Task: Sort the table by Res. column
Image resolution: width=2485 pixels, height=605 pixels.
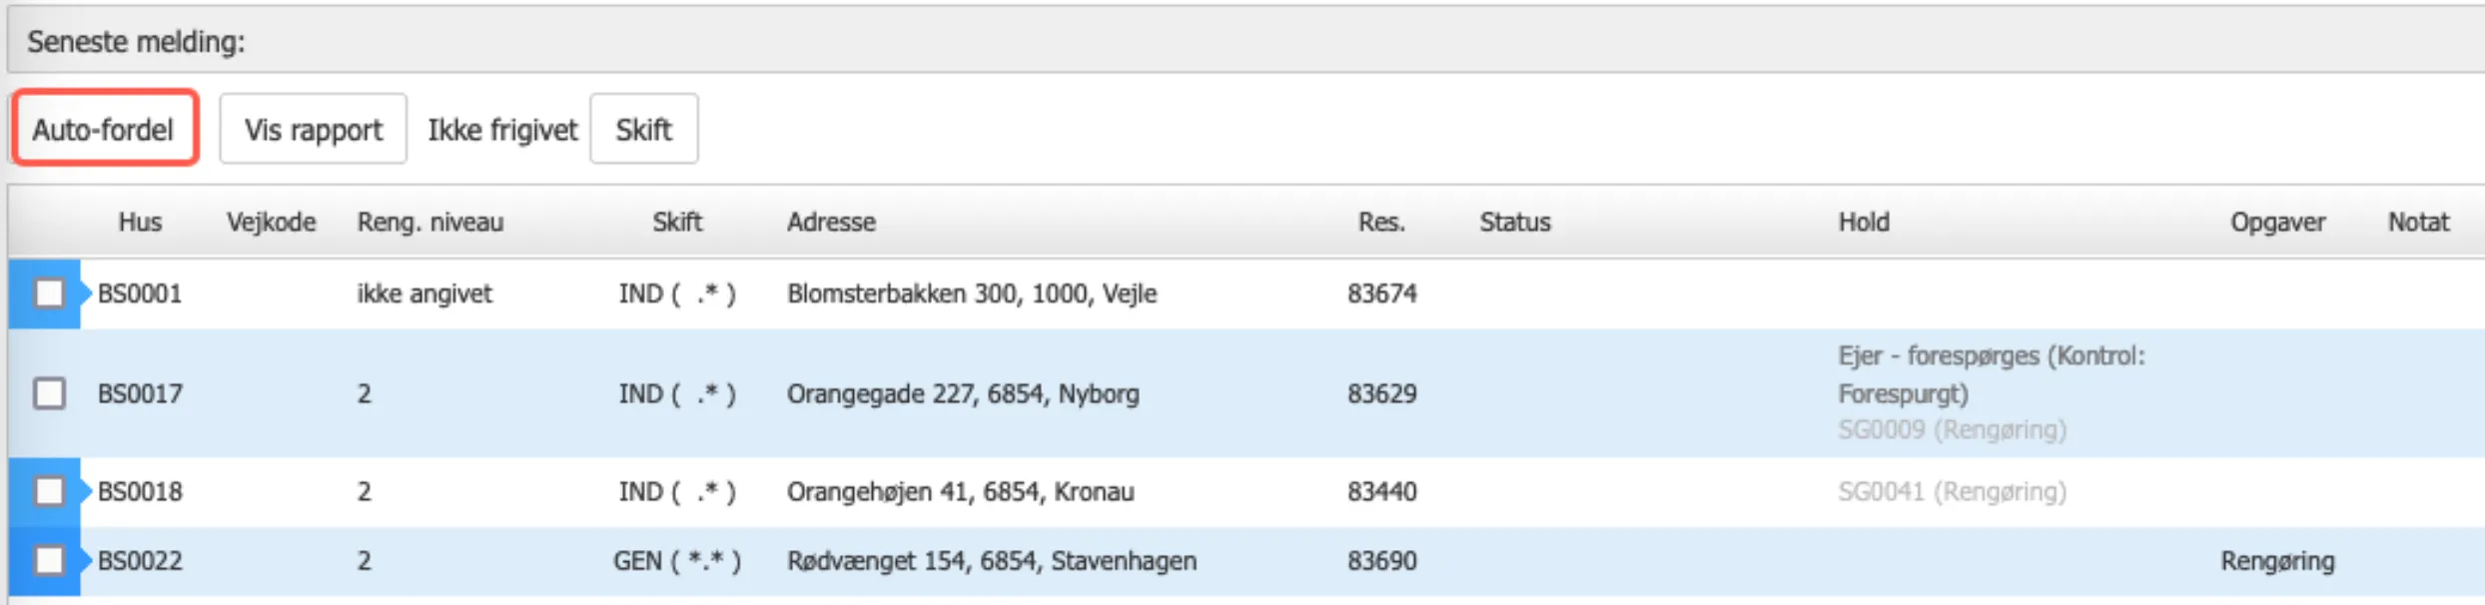Action: coord(1381,222)
